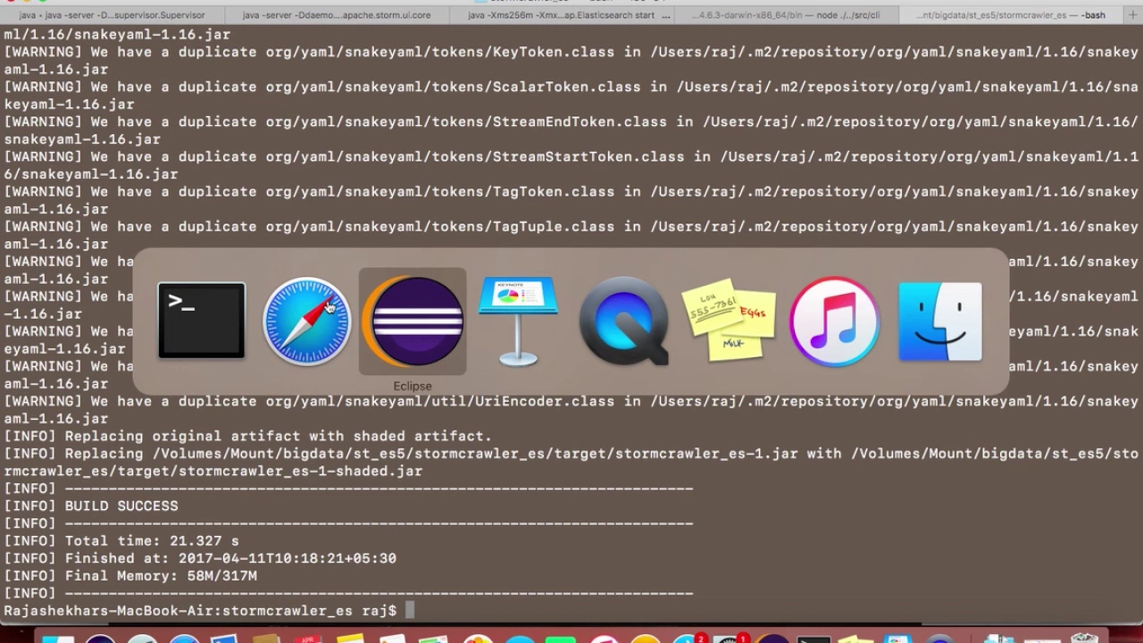This screenshot has height=643, width=1143.
Task: Select QuickTime Player icon in app switcher
Action: [624, 321]
